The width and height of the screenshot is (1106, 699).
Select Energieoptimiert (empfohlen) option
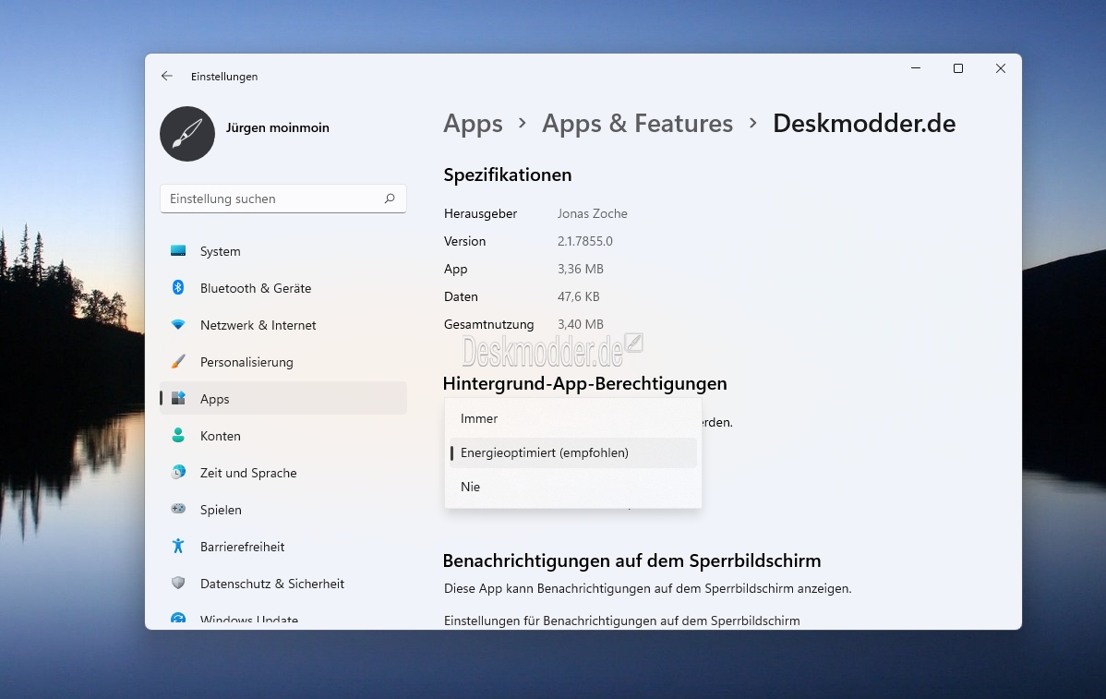click(x=572, y=452)
